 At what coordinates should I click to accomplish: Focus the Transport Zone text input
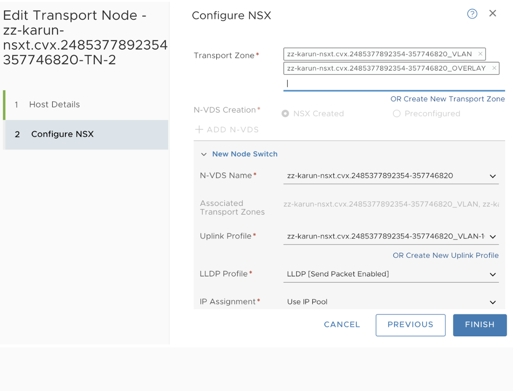(394, 84)
